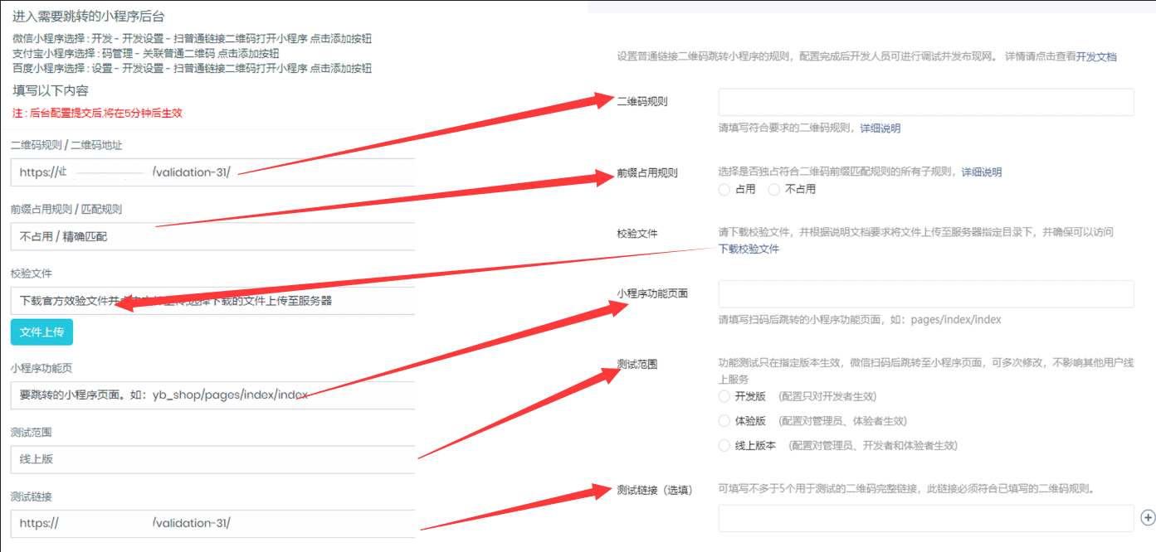1156x552 pixels.
Task: Click the left 二维码规则 / 二维码地址 input
Action: [x=212, y=173]
